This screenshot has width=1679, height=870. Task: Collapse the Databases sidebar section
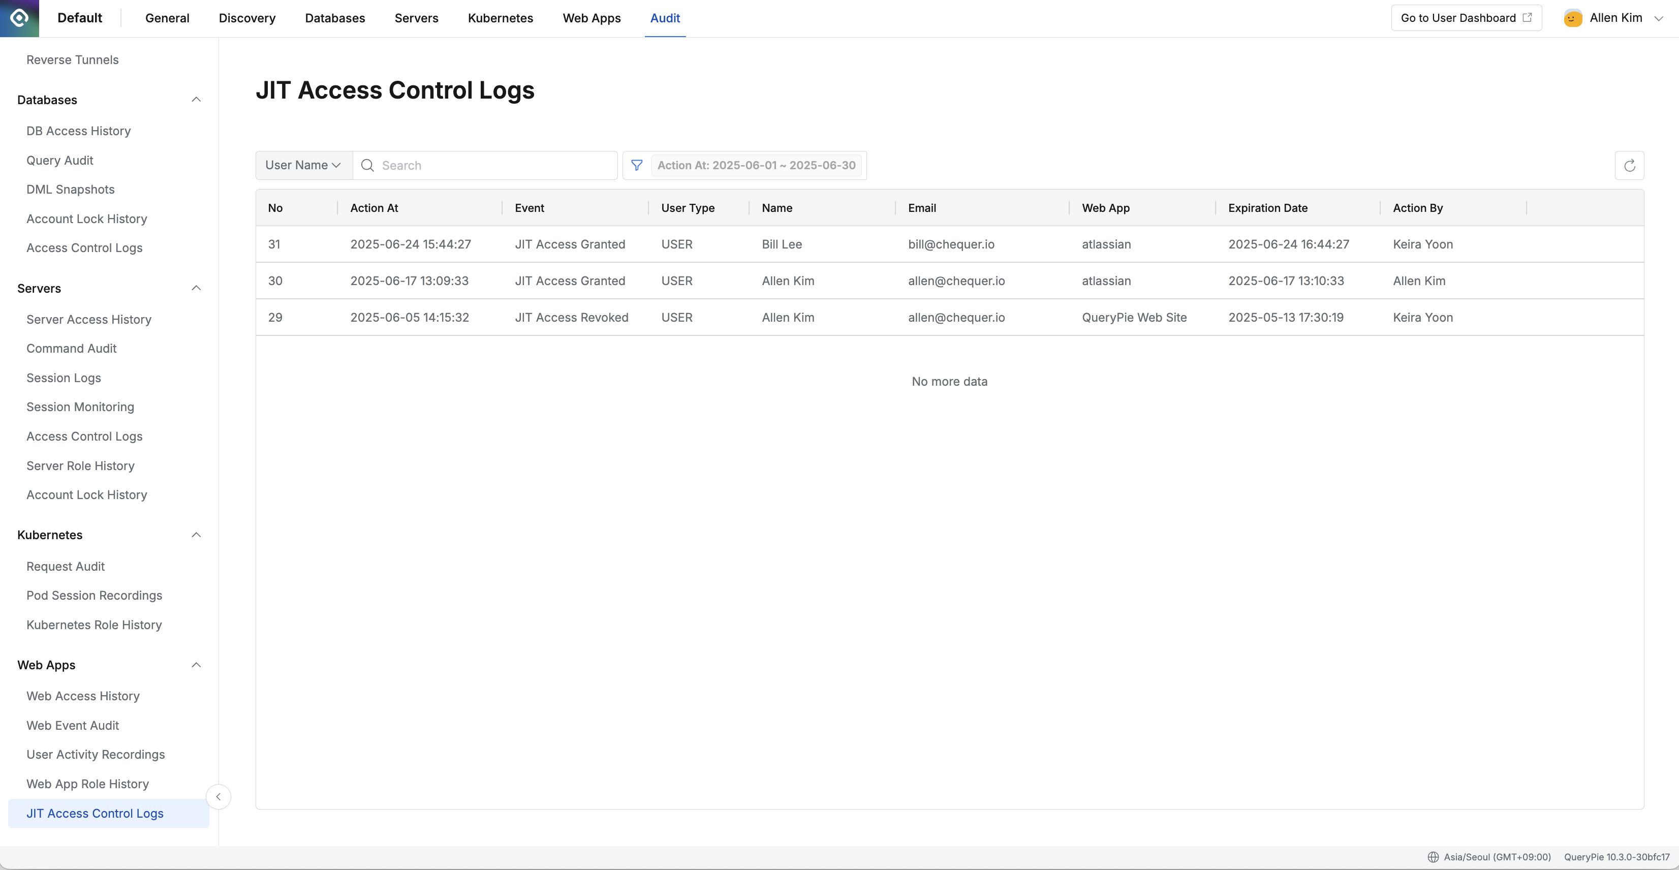[x=196, y=99]
